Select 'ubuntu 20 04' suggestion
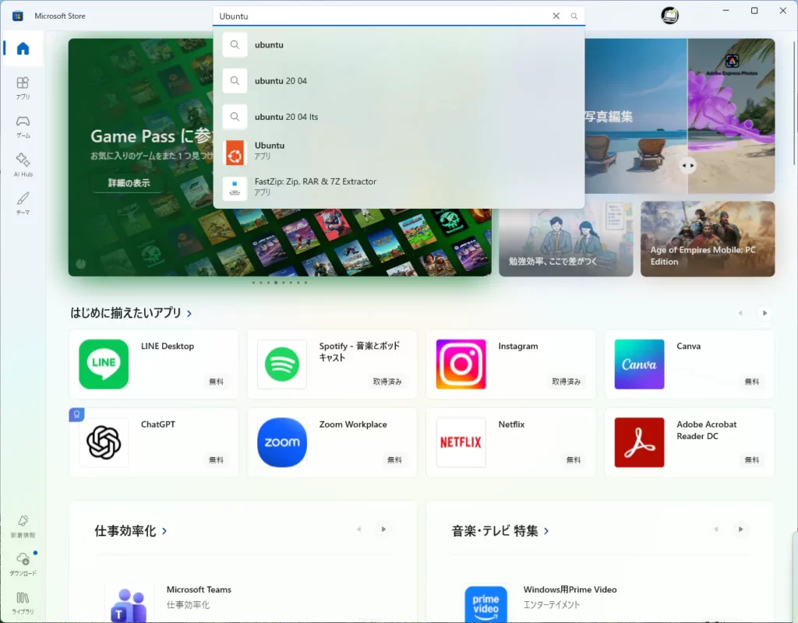Viewport: 798px width, 623px height. tap(398, 81)
